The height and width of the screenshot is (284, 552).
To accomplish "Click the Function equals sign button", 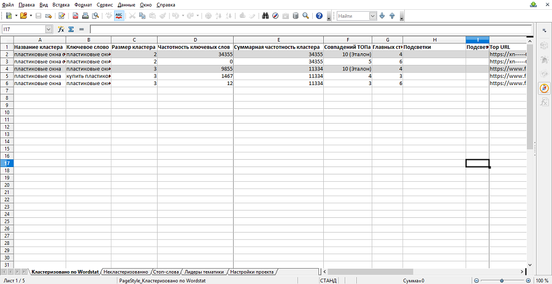I will coord(82,29).
